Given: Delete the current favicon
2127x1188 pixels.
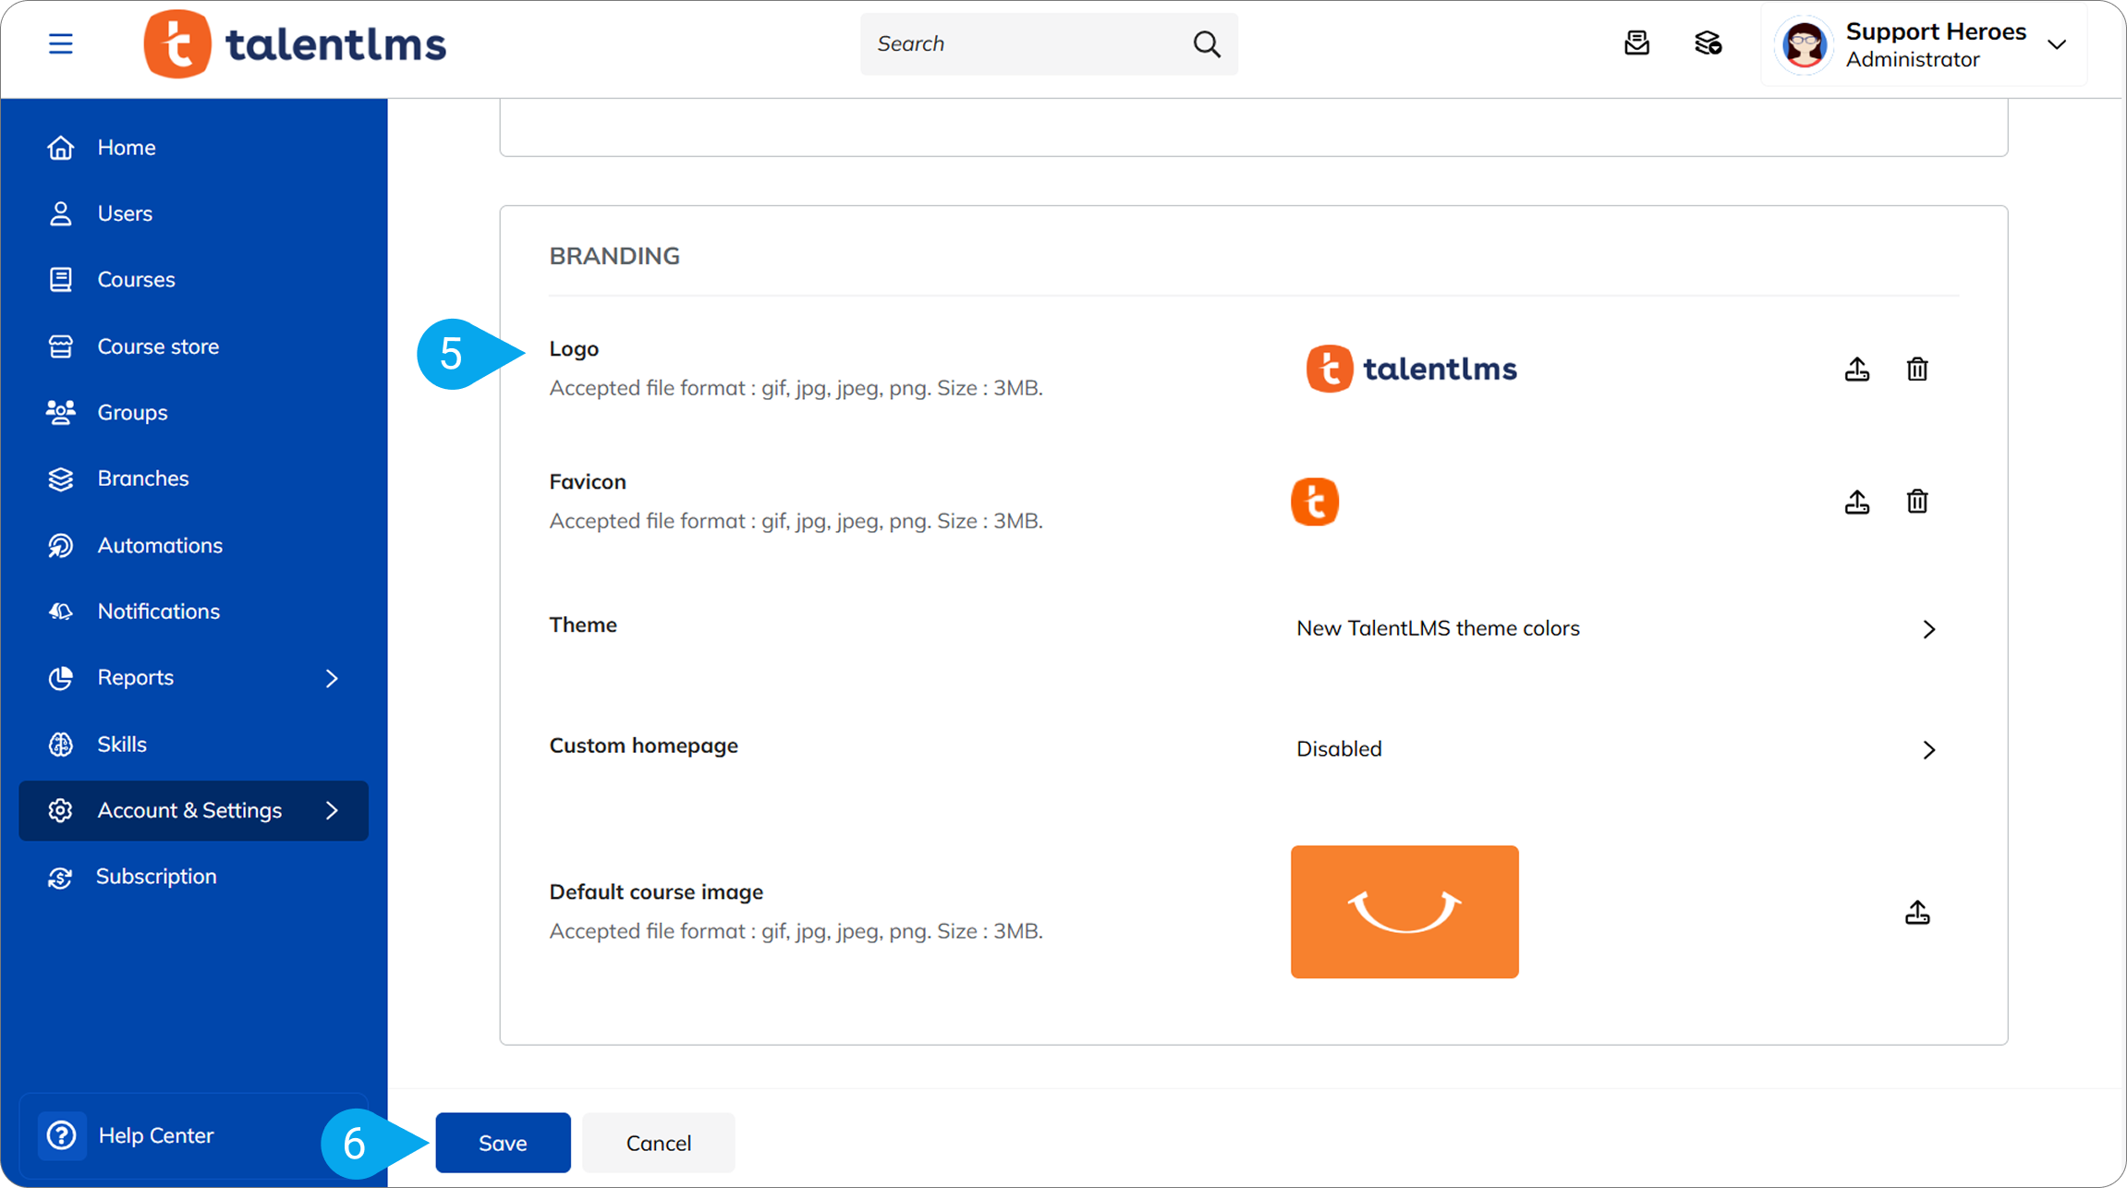Looking at the screenshot, I should coord(1916,502).
